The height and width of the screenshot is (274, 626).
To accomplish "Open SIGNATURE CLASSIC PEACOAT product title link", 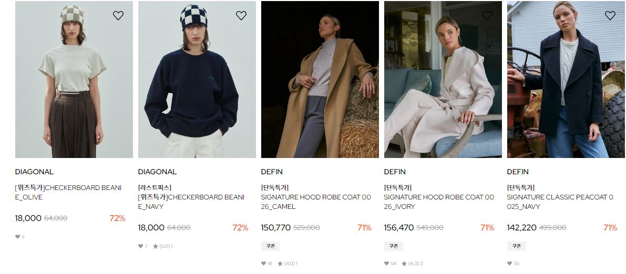I will coord(560,202).
